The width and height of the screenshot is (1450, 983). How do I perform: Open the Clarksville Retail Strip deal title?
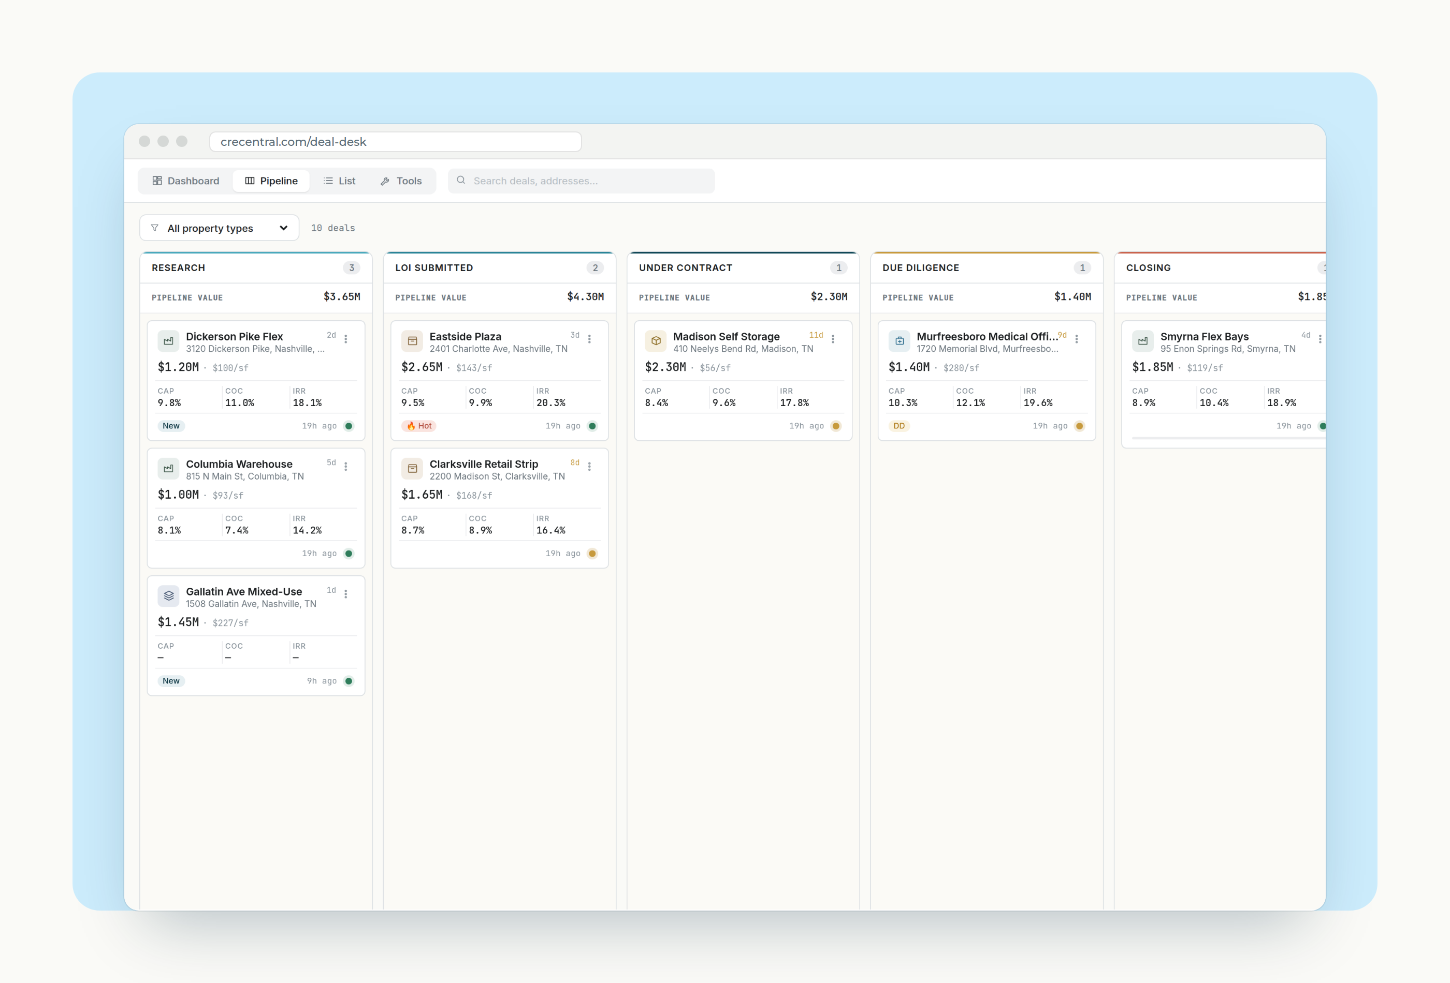(484, 464)
